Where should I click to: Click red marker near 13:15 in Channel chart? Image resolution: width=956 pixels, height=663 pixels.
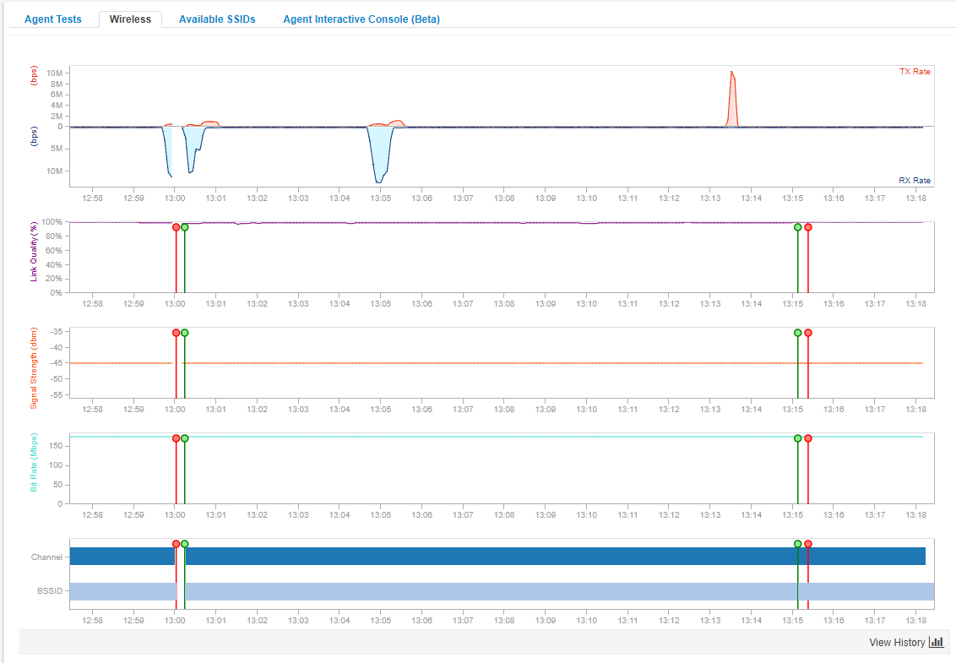(808, 544)
